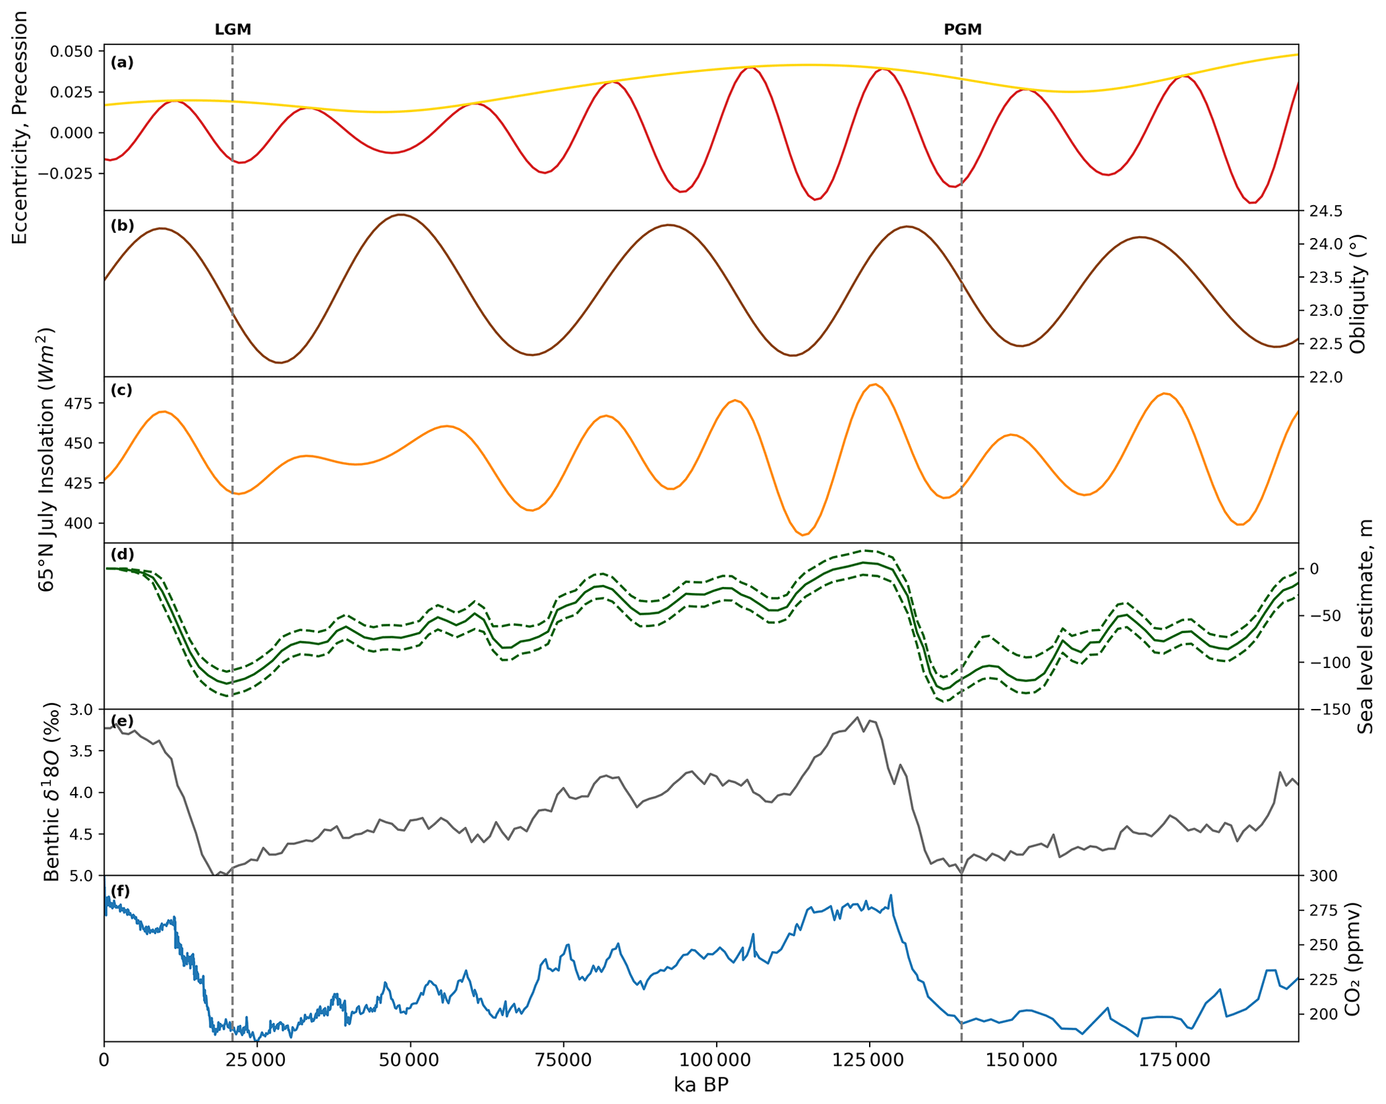This screenshot has height=1104, width=1386.
Task: Click the ka BP x-axis title
Action: [701, 1085]
